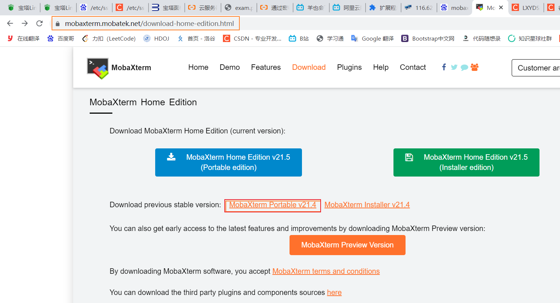
Task: Click the MobaXterm Installer v21.4 link
Action: tap(367, 205)
